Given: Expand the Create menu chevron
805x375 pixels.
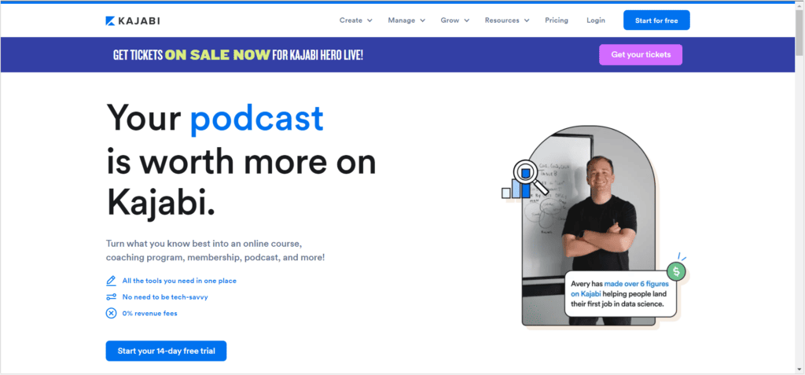Looking at the screenshot, I should [369, 20].
